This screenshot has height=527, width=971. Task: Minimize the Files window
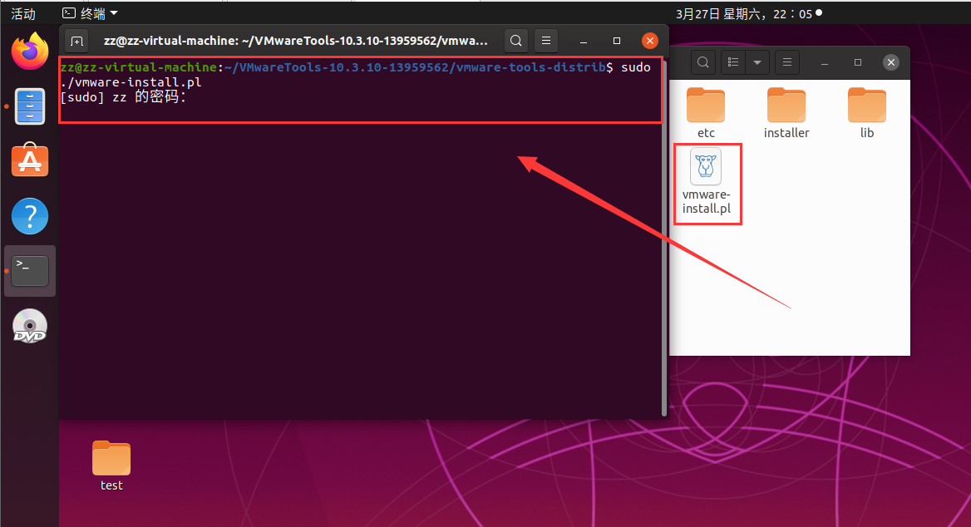pos(825,62)
